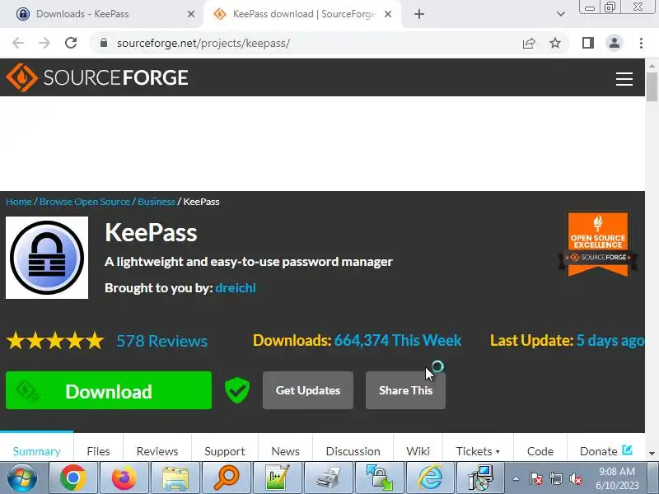Open the installer computer taskbar icon
The width and height of the screenshot is (659, 494).
(x=481, y=478)
